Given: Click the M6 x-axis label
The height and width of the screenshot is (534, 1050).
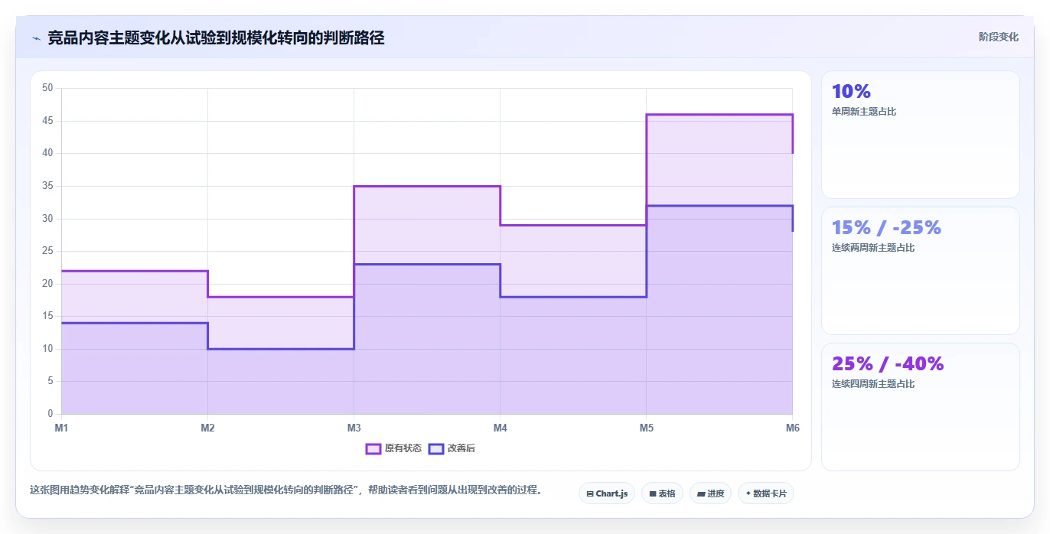Looking at the screenshot, I should (792, 428).
